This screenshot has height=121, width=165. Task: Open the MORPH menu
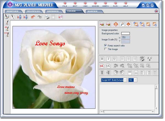tap(105, 5)
